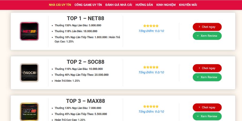Click Chơi ngay for MAX88

pyautogui.click(x=207, y=107)
